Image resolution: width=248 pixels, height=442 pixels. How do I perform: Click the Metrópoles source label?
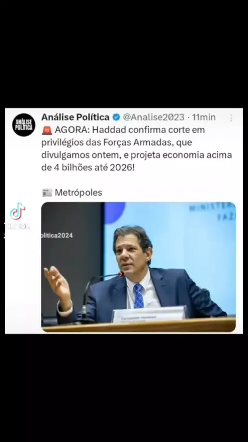click(x=78, y=193)
